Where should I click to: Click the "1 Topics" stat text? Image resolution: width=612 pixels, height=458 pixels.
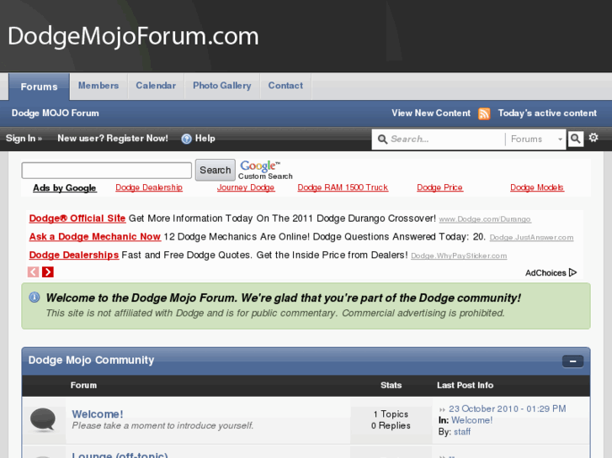pyautogui.click(x=391, y=414)
